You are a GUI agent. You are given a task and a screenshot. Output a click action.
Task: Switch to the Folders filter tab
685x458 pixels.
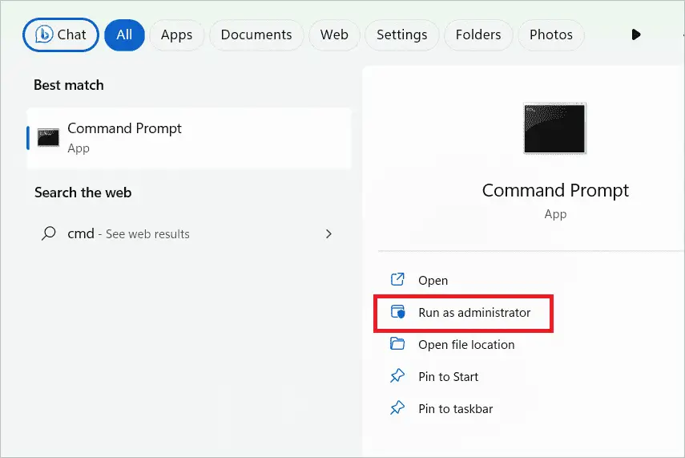coord(478,34)
